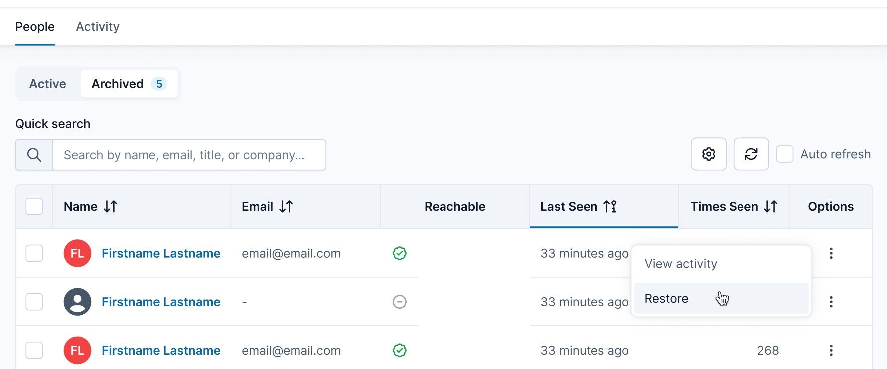Select View activity in the popup menu
Image resolution: width=887 pixels, height=369 pixels.
[681, 264]
